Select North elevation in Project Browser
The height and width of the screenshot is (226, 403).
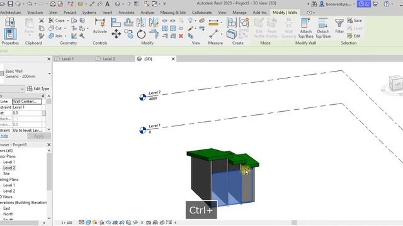pos(8,214)
